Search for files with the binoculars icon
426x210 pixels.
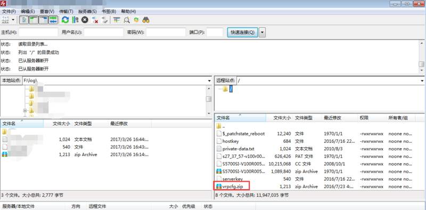[146, 20]
